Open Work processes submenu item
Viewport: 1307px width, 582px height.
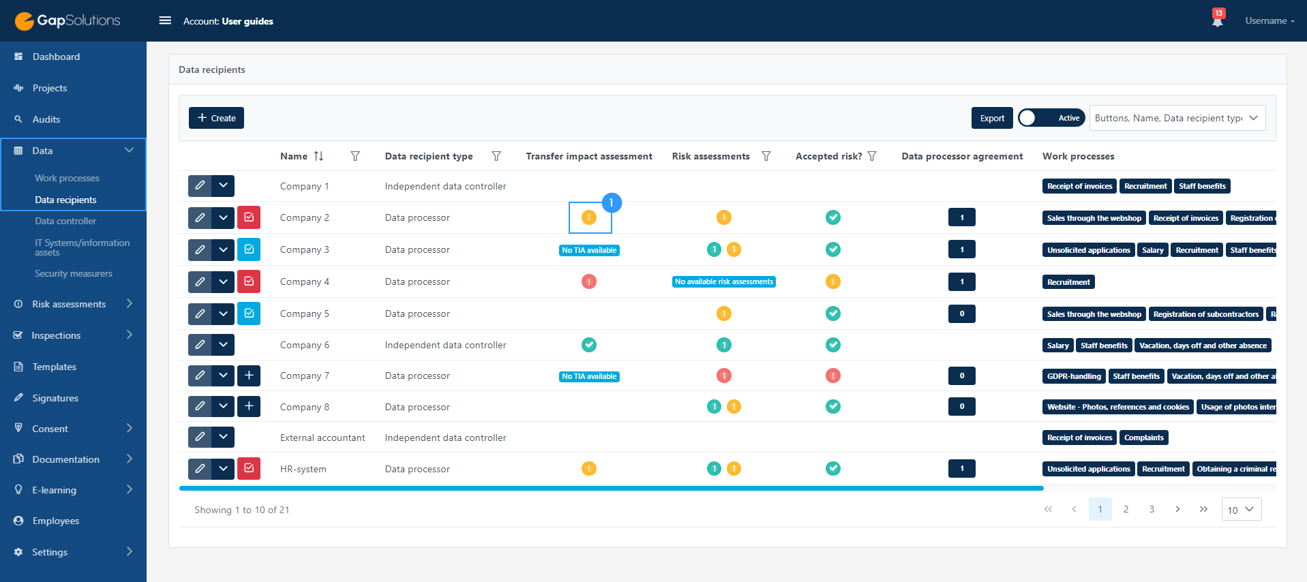click(x=67, y=178)
